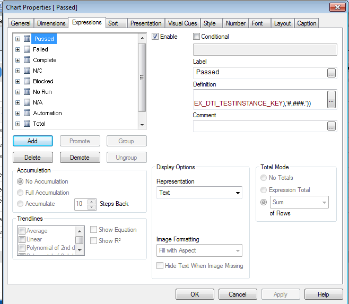Click the Cancel button
The width and height of the screenshot is (349, 304).
(238, 294)
